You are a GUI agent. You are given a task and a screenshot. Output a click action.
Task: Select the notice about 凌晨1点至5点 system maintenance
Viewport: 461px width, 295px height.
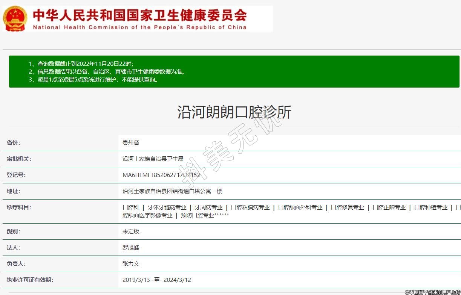coord(94,80)
